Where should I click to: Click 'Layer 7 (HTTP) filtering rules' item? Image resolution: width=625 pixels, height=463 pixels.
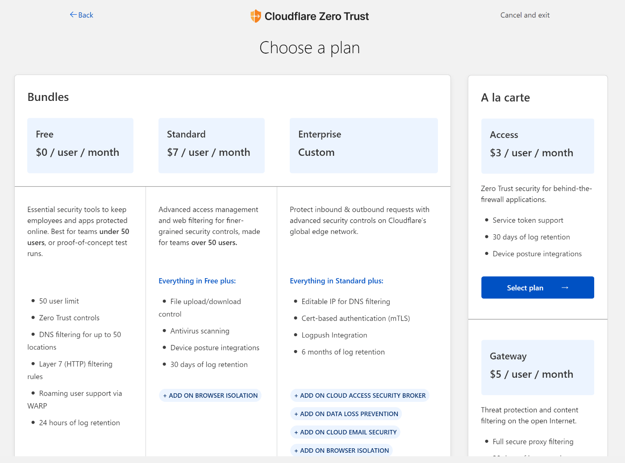[70, 370]
